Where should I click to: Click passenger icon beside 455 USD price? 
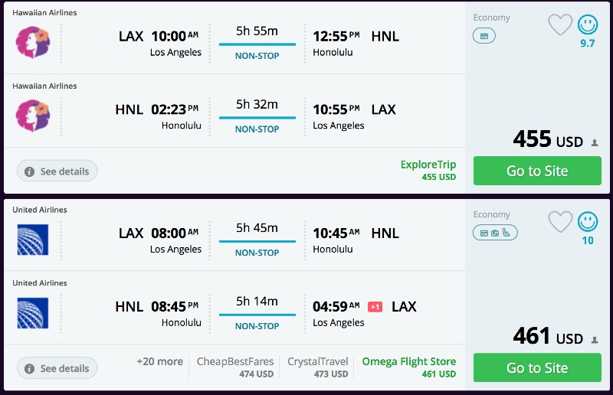594,142
